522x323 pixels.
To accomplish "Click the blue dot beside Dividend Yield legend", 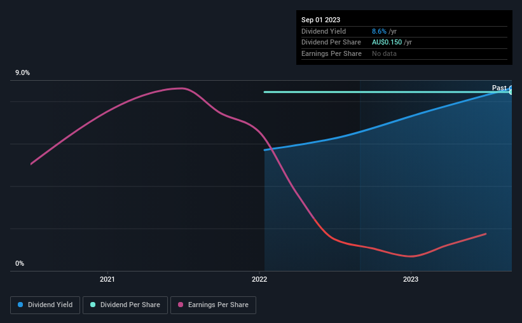I will (x=20, y=305).
